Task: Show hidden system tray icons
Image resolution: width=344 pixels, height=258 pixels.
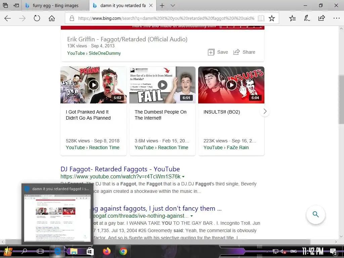Action: point(267,251)
